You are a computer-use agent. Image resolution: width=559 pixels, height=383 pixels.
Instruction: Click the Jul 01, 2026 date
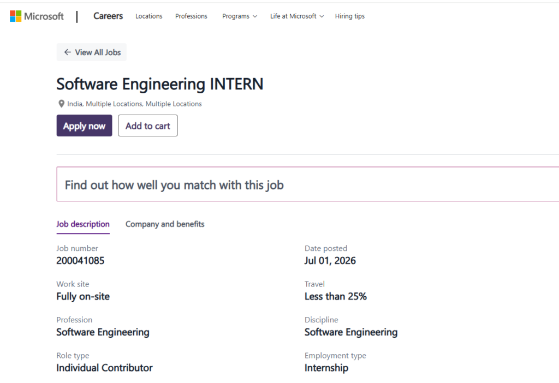330,260
